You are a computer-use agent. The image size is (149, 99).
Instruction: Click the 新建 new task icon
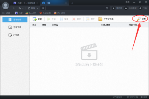(34, 19)
